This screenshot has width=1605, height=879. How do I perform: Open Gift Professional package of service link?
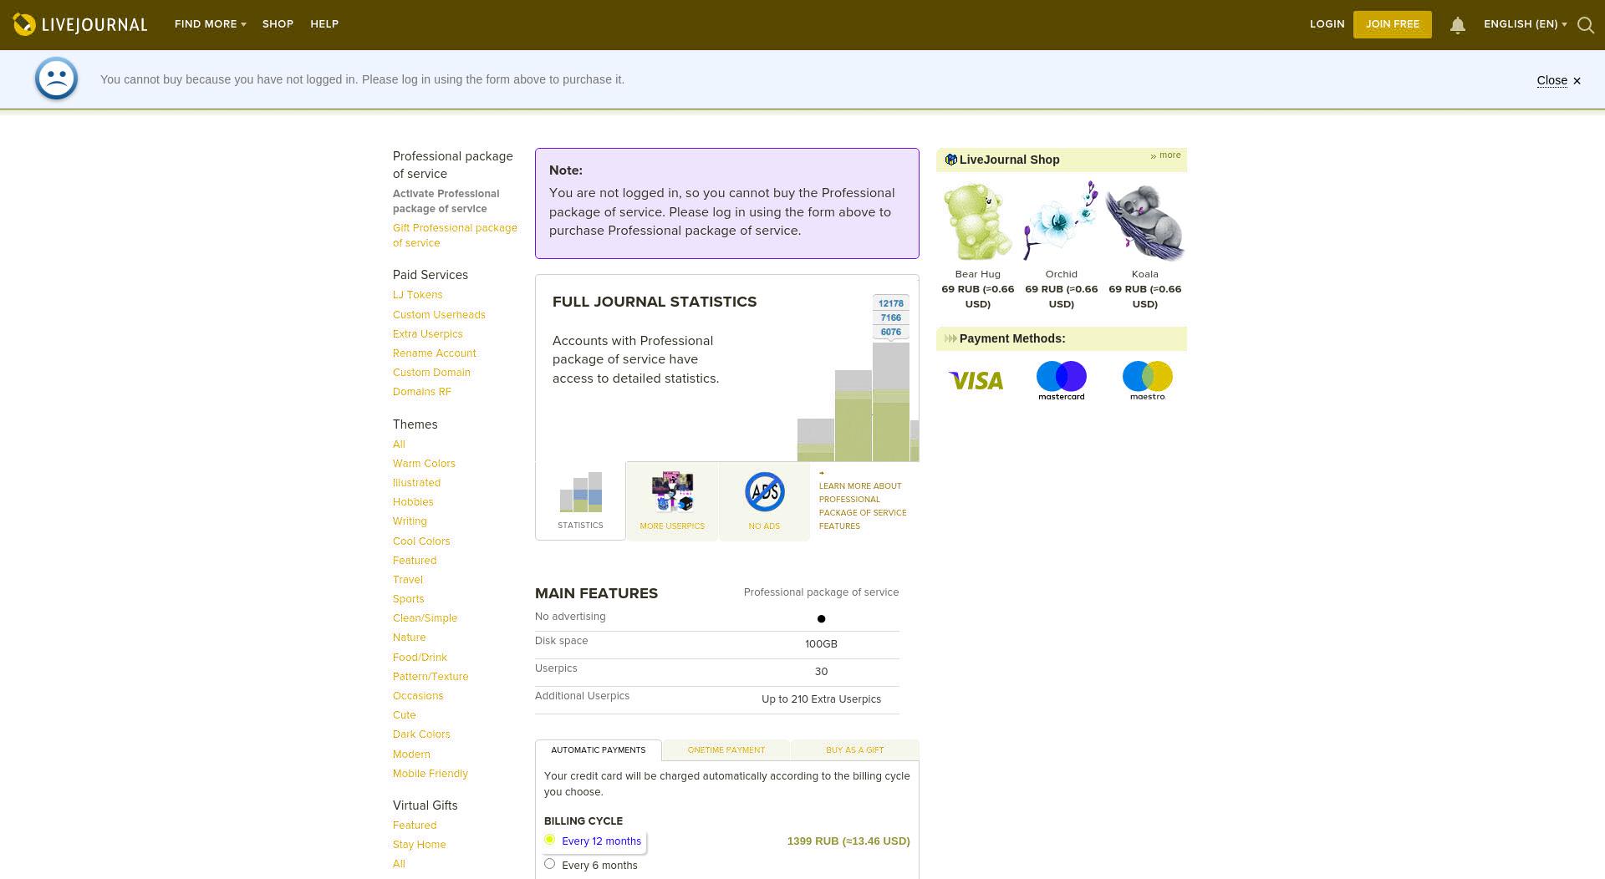[x=455, y=236]
